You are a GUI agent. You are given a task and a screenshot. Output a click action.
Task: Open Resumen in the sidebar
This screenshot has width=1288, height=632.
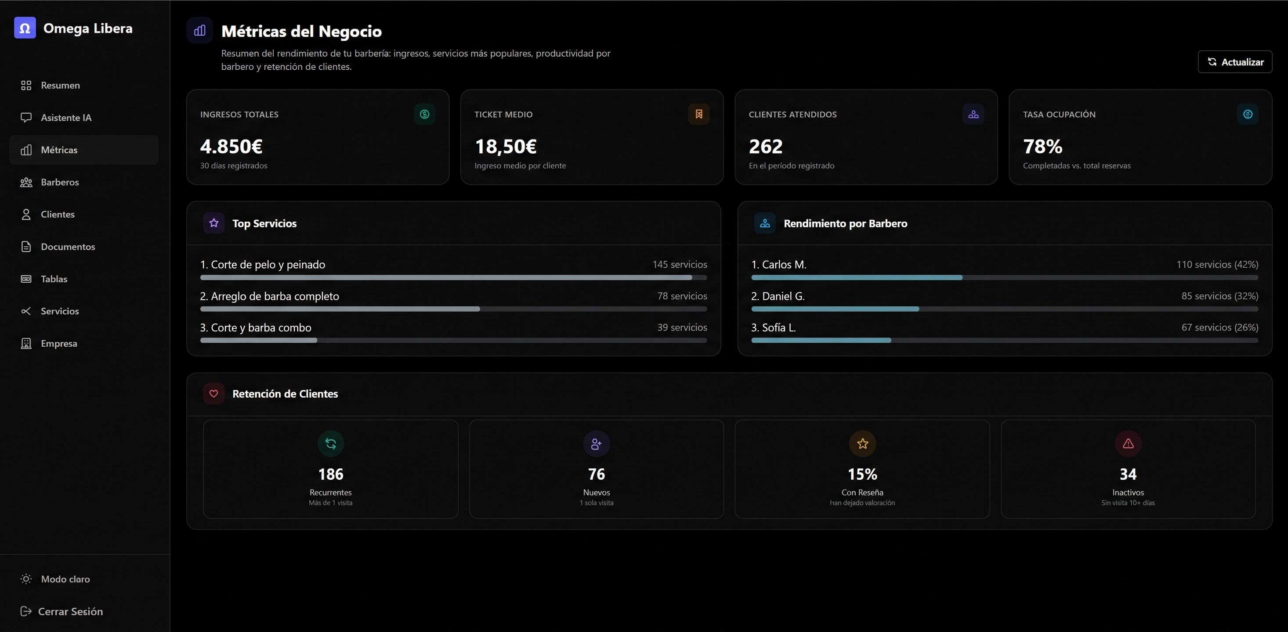(x=83, y=86)
